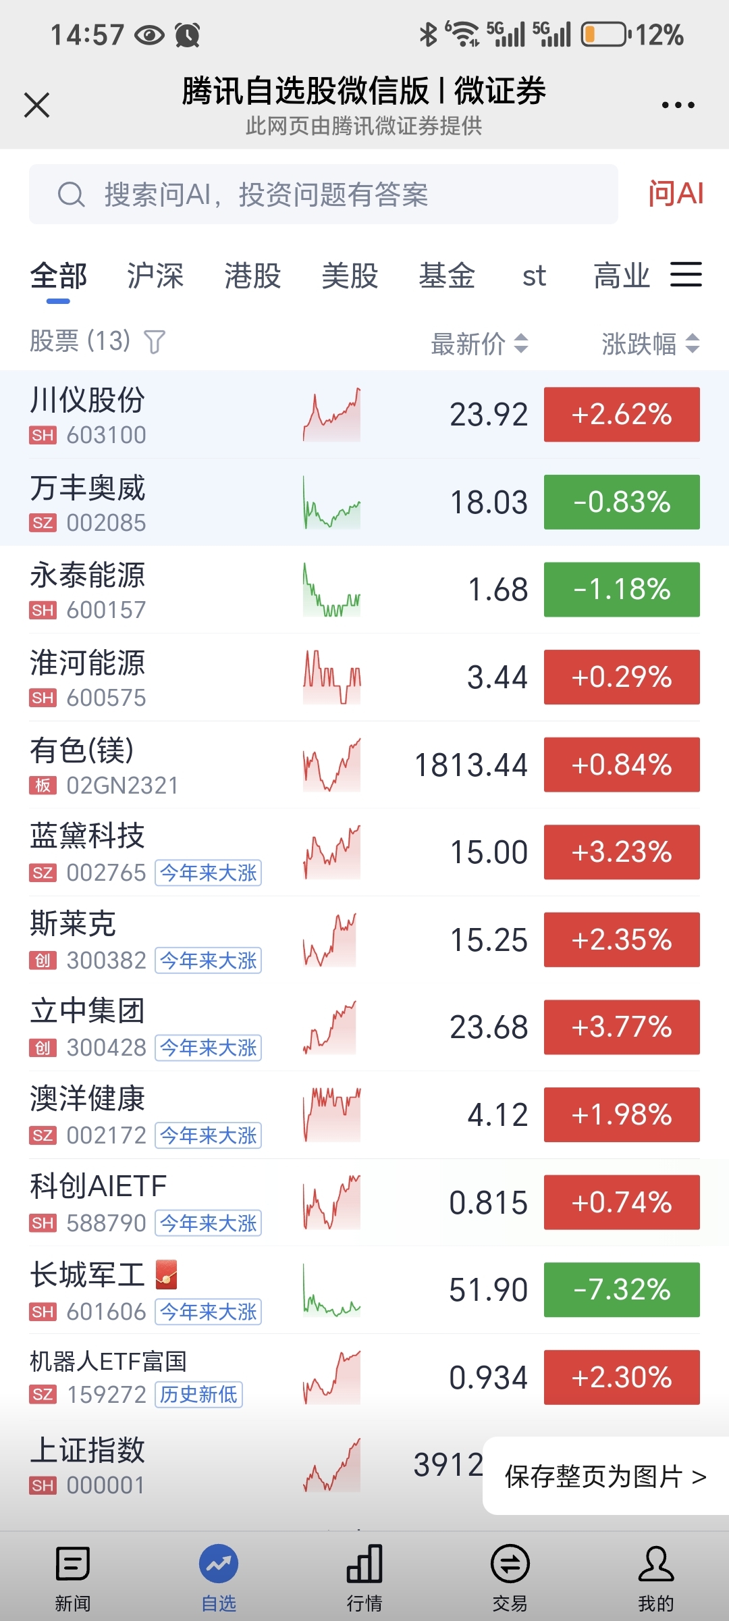Open 蓝黛科技 mini trend chart

[331, 852]
